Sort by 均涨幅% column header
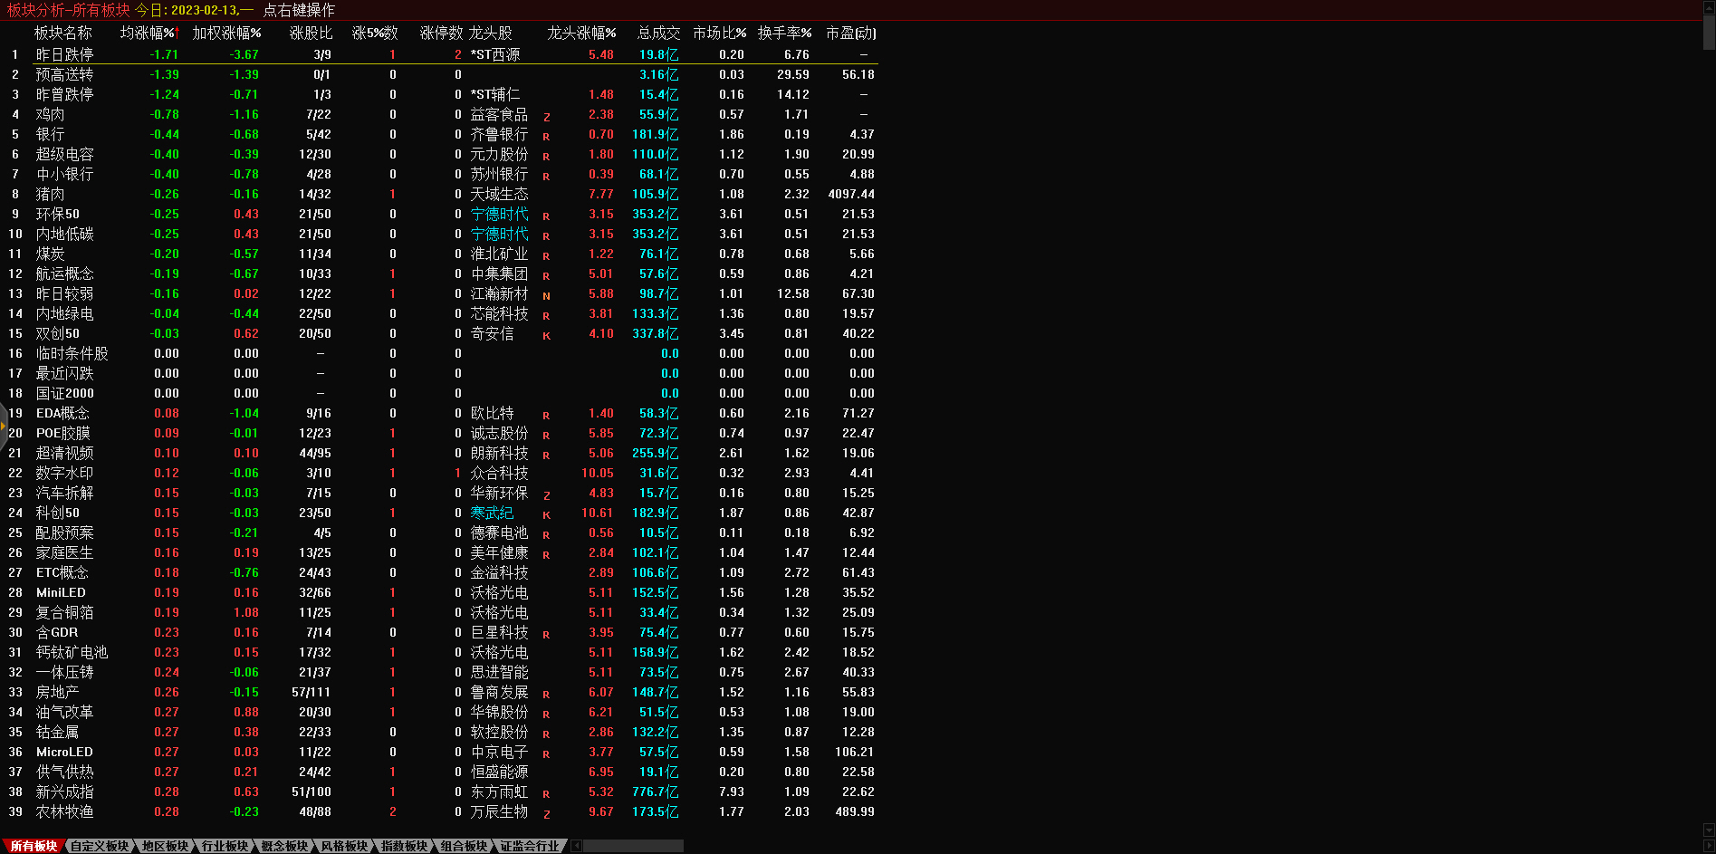The height and width of the screenshot is (854, 1716). [x=149, y=33]
